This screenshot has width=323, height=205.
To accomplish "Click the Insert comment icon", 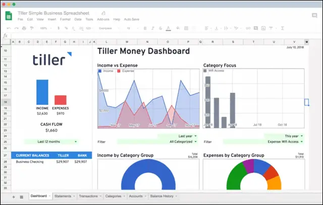I will click(256, 28).
